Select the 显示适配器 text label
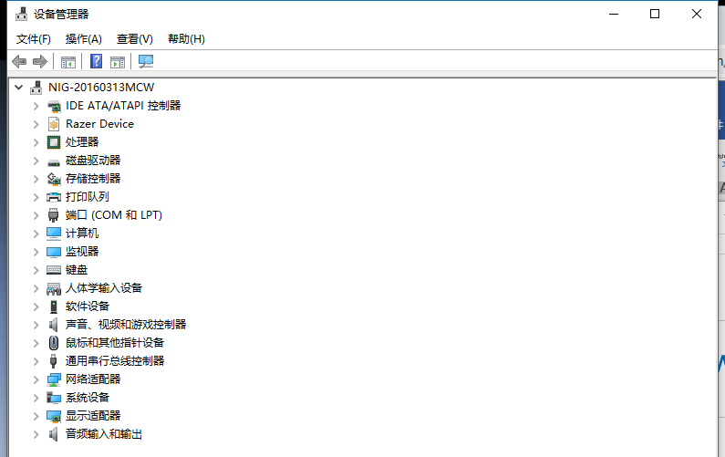 tap(93, 416)
